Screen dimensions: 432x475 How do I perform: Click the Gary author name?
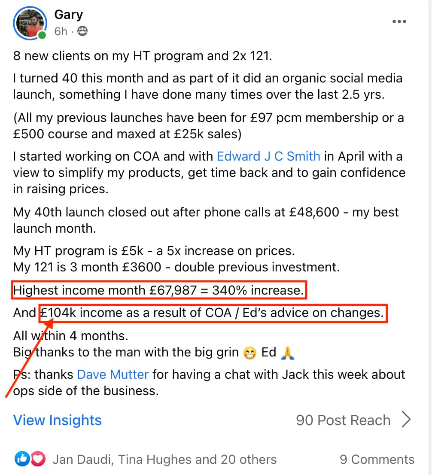tap(68, 15)
